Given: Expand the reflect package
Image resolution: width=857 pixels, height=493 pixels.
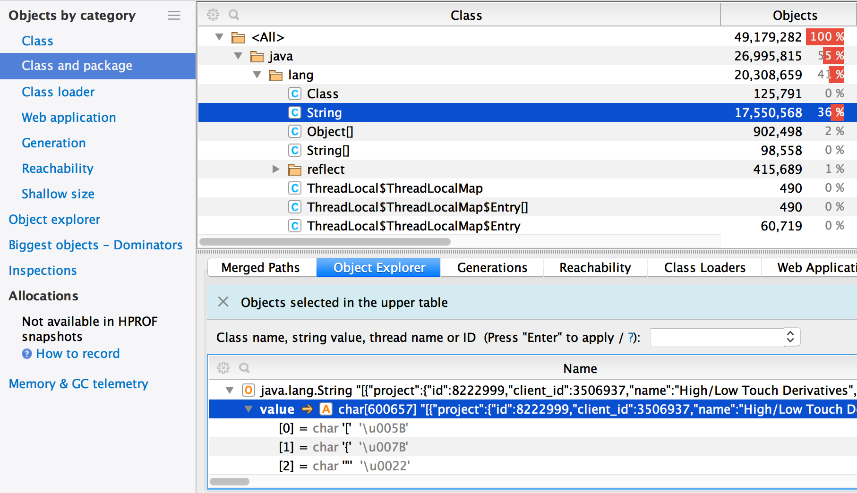Looking at the screenshot, I should point(276,169).
